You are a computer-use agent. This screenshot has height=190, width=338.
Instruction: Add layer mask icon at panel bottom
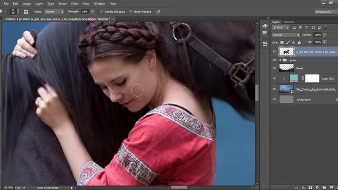point(310,188)
